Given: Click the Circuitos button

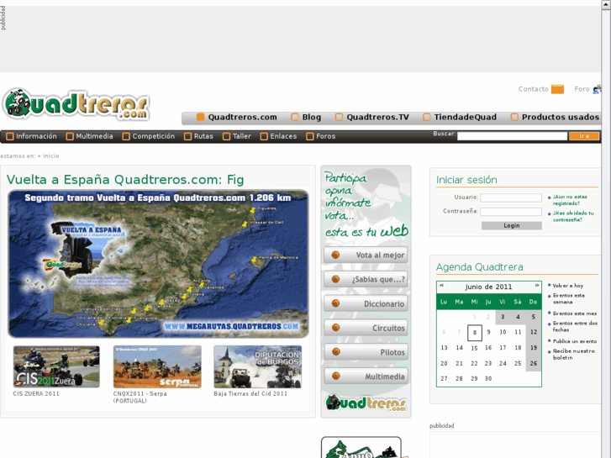Looking at the screenshot, I should click(x=366, y=328).
